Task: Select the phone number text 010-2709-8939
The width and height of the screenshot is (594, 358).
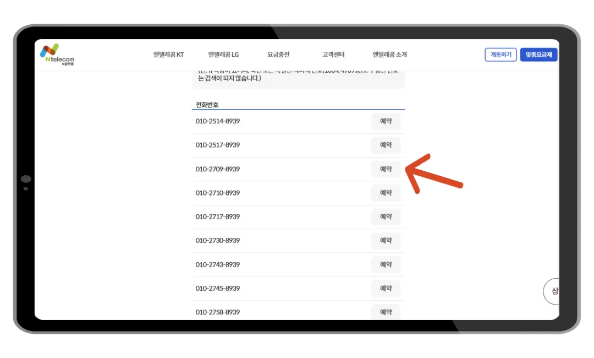Action: click(218, 169)
